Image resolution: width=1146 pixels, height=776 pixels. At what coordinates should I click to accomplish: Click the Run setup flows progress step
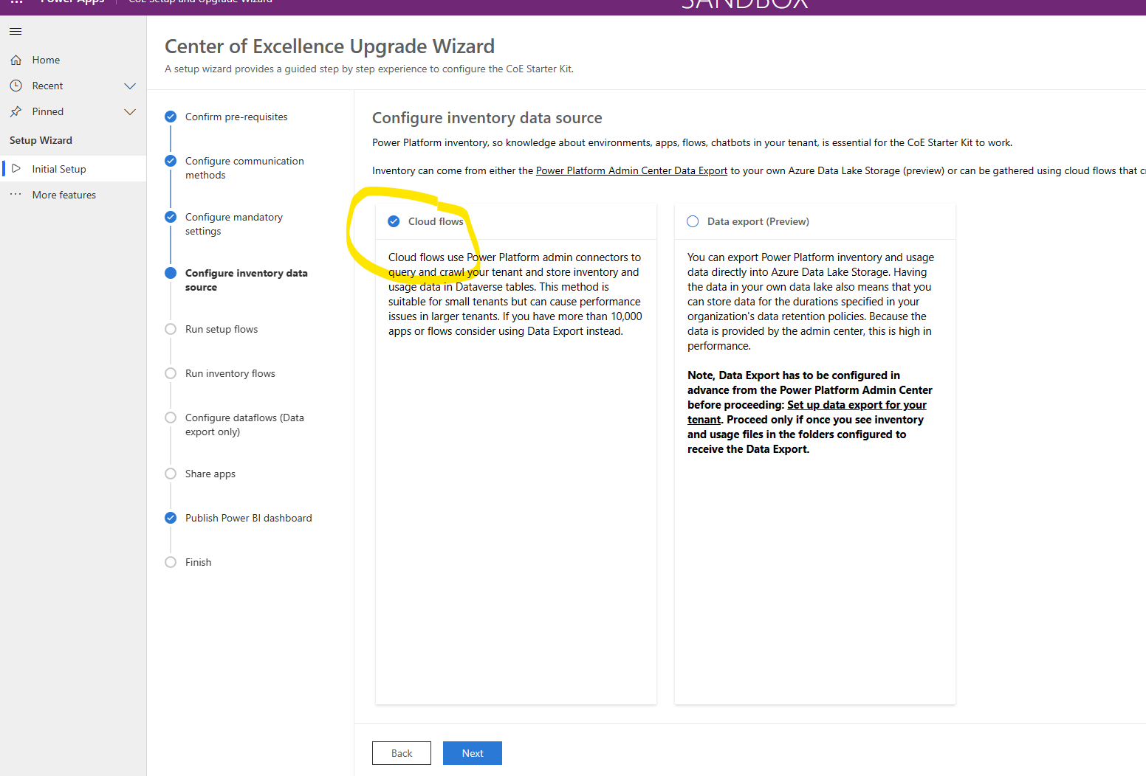coord(171,329)
